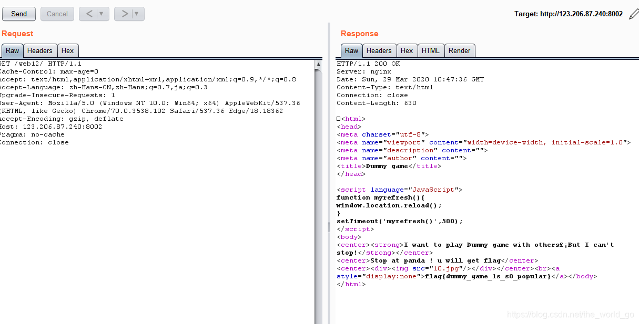Viewport: 639px width, 324px height.
Task: Click the function myrefresh(){ line
Action: tap(381, 197)
